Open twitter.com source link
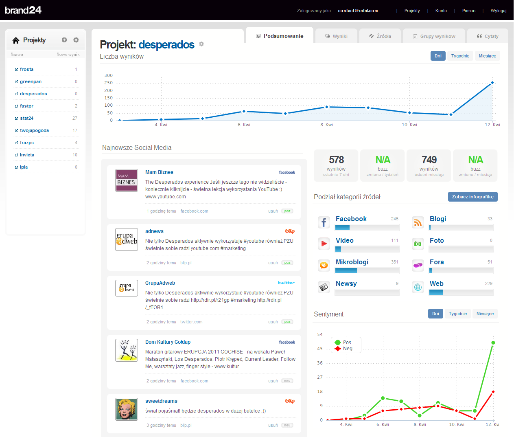The image size is (514, 437). coord(191,322)
